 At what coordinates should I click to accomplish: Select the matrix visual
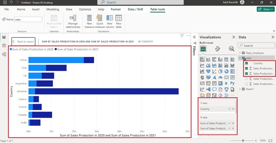pyautogui.click(x=220, y=83)
